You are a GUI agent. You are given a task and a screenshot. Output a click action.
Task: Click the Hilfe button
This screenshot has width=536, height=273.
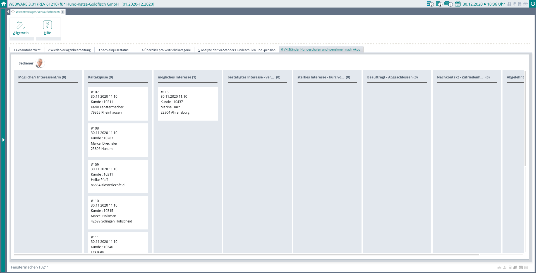click(x=47, y=27)
